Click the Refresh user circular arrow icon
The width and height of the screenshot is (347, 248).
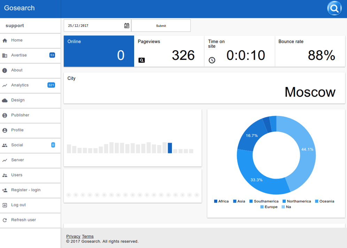[x=5, y=220]
